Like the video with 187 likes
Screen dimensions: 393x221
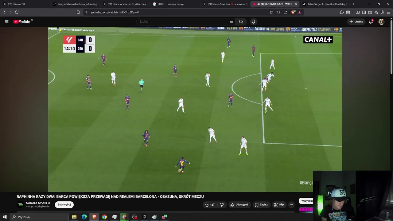[x=209, y=205]
